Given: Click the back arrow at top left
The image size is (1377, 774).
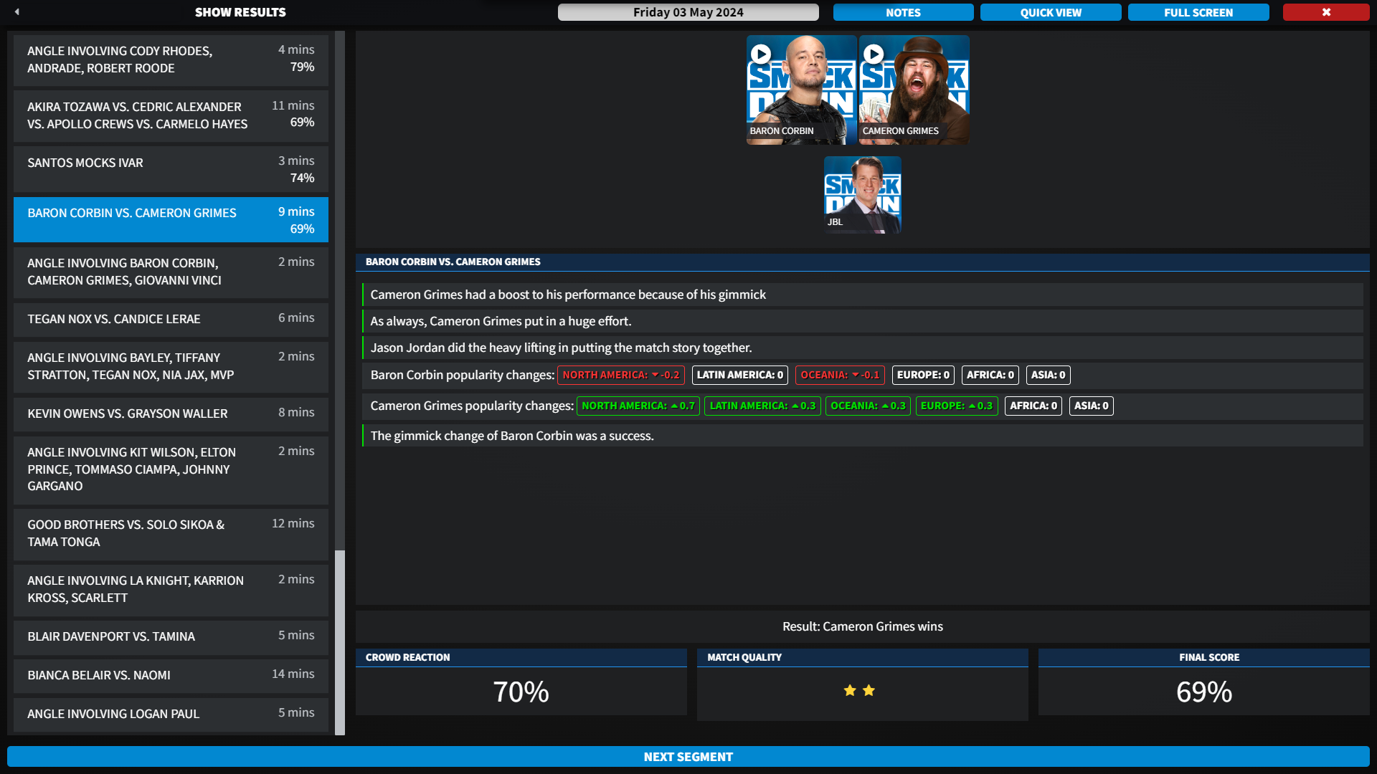Looking at the screenshot, I should tap(16, 11).
